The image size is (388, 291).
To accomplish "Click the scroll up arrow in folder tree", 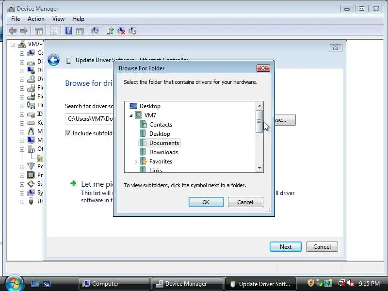I will [x=259, y=106].
